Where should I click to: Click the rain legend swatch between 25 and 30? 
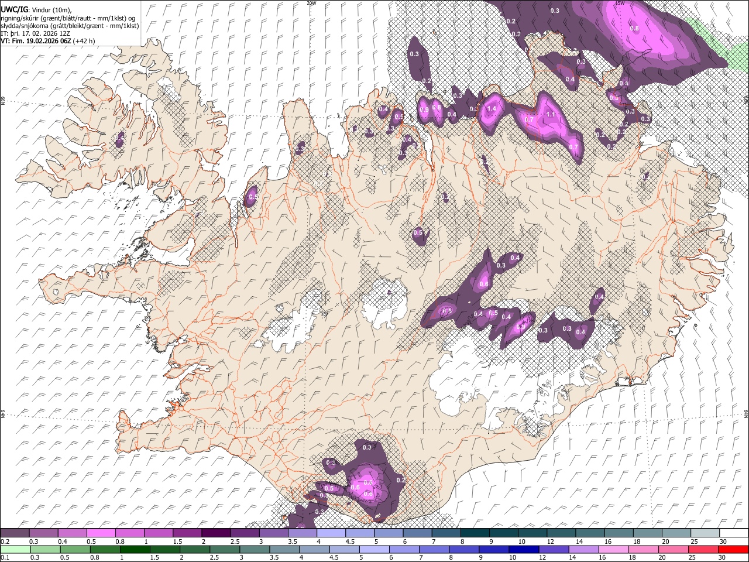(703, 549)
